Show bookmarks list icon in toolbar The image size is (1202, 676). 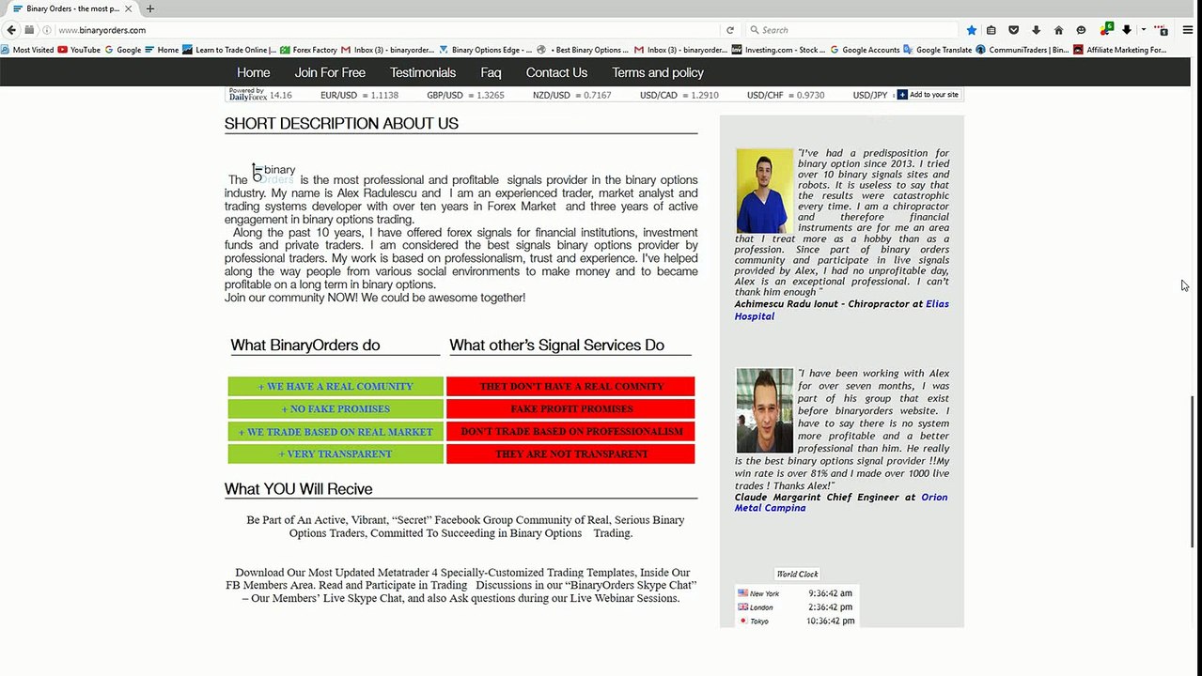(x=991, y=30)
